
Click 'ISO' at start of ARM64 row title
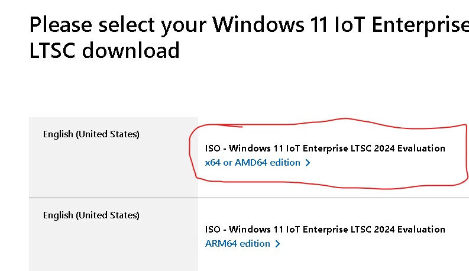tap(212, 229)
